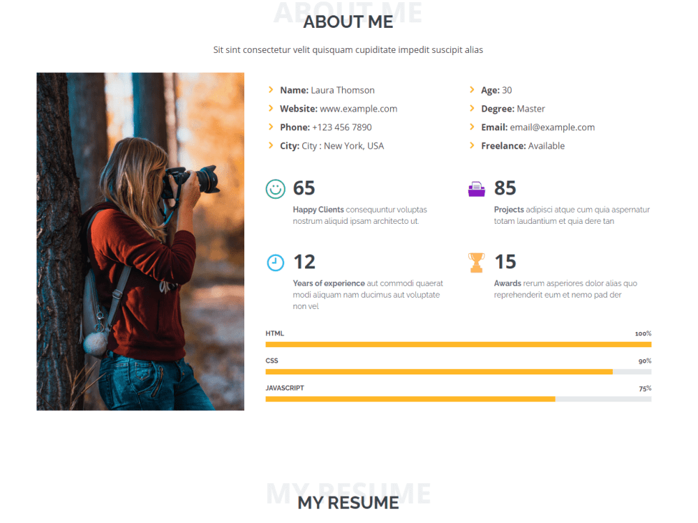Click the purple Projects briefcase icon
698x523 pixels.
(x=476, y=189)
